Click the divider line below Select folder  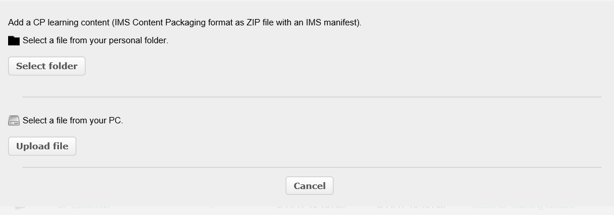[x=312, y=97]
